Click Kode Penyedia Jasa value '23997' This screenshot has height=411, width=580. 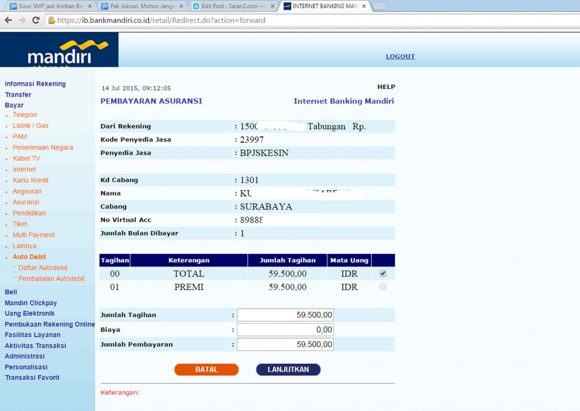point(252,140)
